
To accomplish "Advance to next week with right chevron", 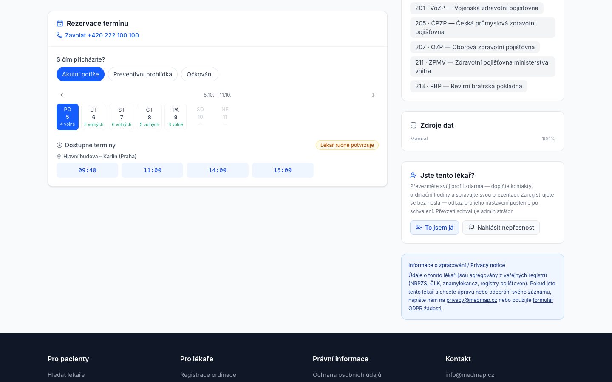I will click(x=374, y=95).
